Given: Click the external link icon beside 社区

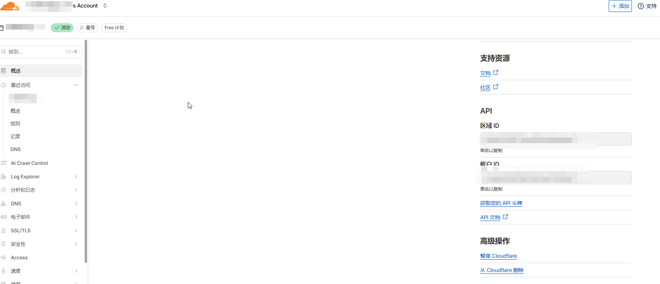Looking at the screenshot, I should 496,87.
